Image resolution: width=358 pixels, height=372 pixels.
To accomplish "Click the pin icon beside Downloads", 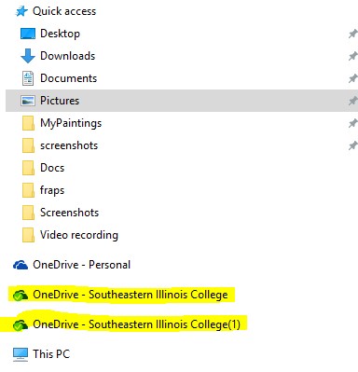I will tap(352, 56).
